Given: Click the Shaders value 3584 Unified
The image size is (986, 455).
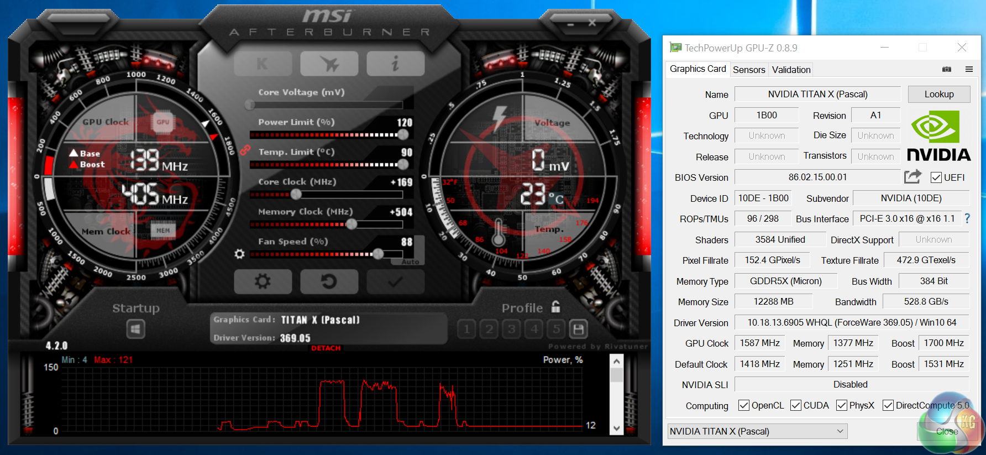Looking at the screenshot, I should tap(780, 239).
